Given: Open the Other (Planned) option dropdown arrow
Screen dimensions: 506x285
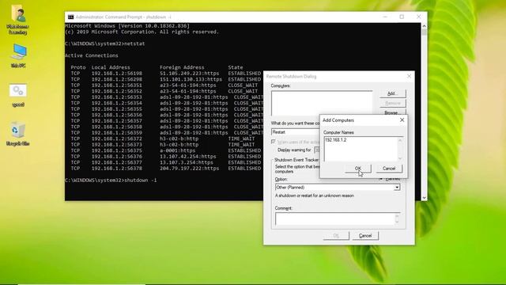Looking at the screenshot, I should coord(397,188).
